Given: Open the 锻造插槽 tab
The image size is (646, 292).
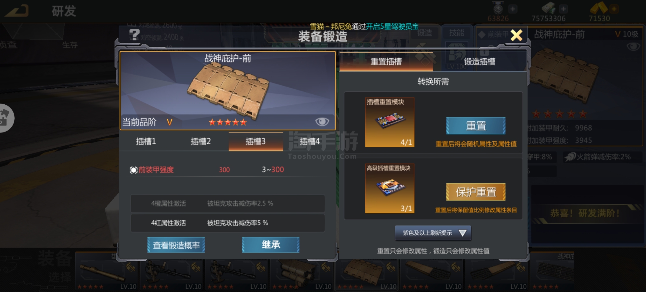Looking at the screenshot, I should [480, 62].
